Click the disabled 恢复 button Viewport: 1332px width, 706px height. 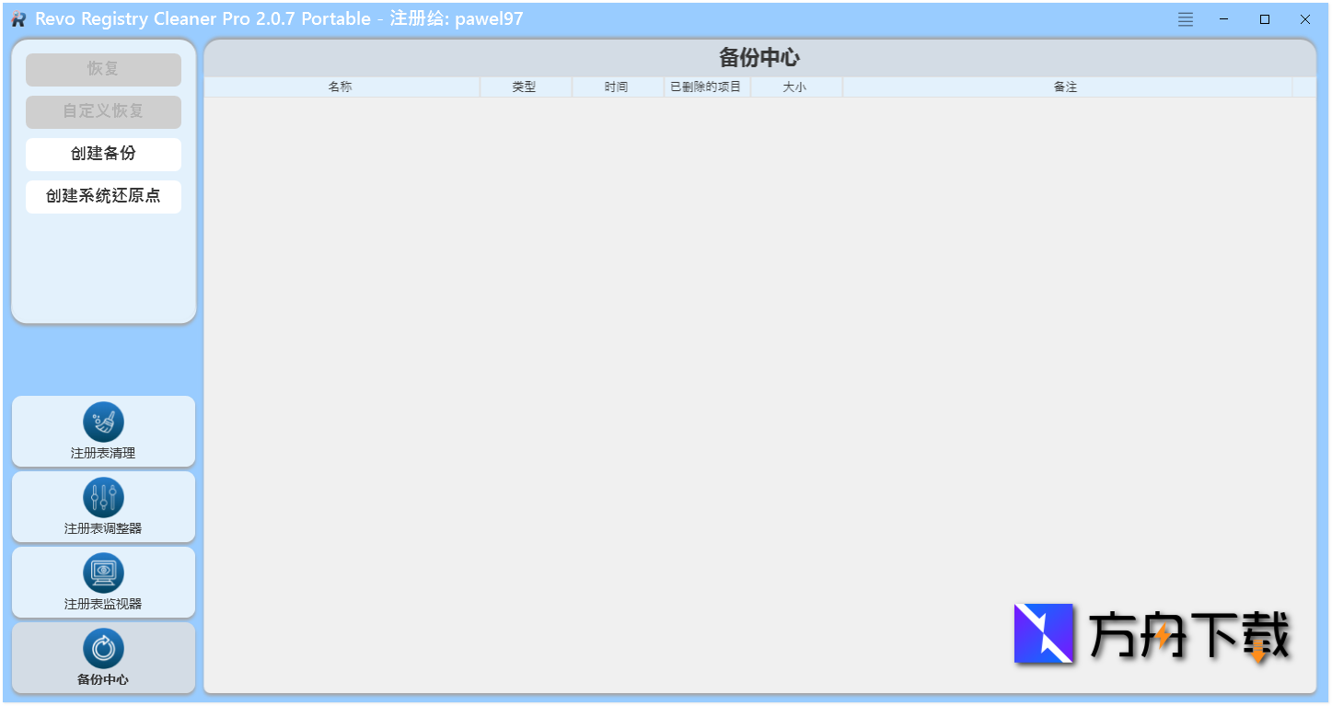tap(103, 69)
